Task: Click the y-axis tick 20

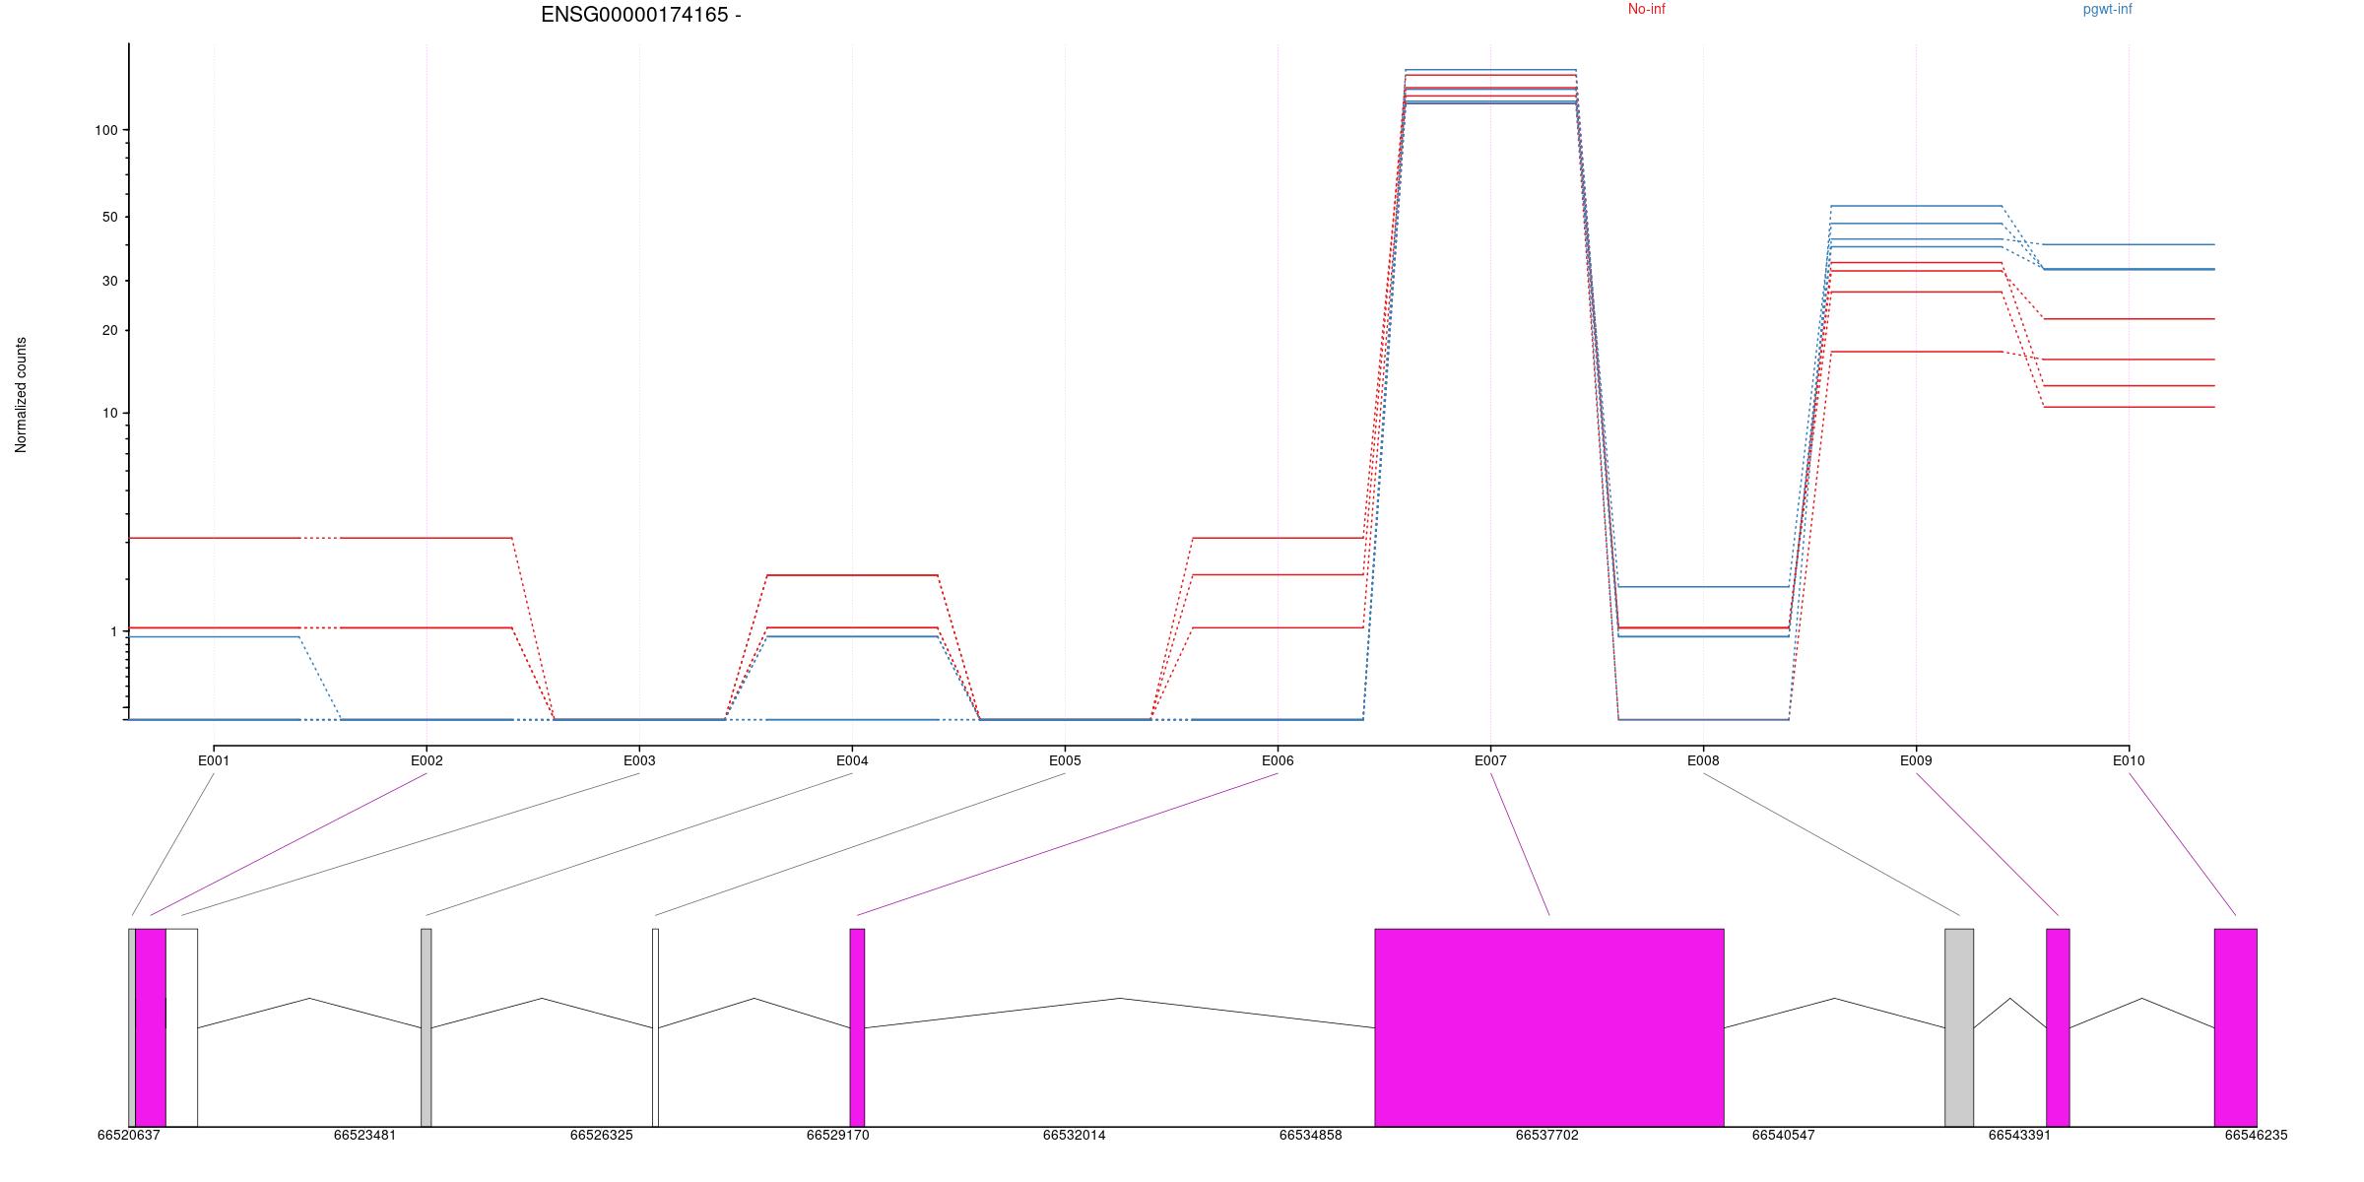Action: [110, 330]
